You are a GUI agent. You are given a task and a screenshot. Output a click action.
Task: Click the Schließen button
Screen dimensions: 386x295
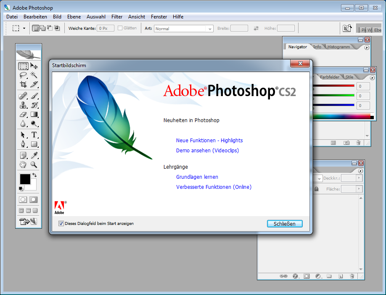[x=285, y=224]
